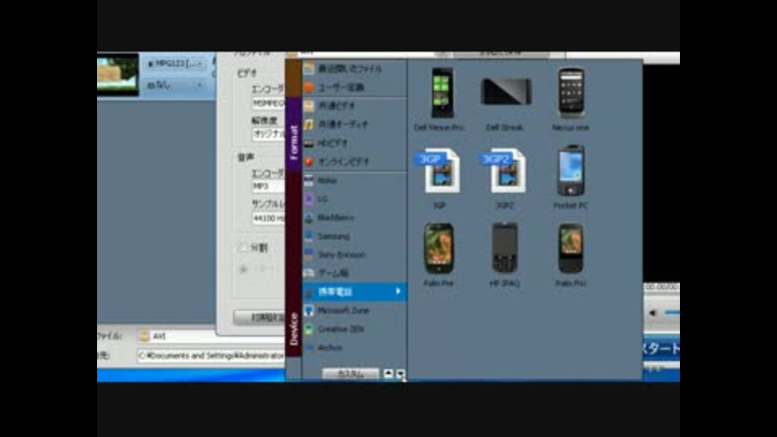
Task: Mute audio with the speaker icon
Action: [x=653, y=312]
